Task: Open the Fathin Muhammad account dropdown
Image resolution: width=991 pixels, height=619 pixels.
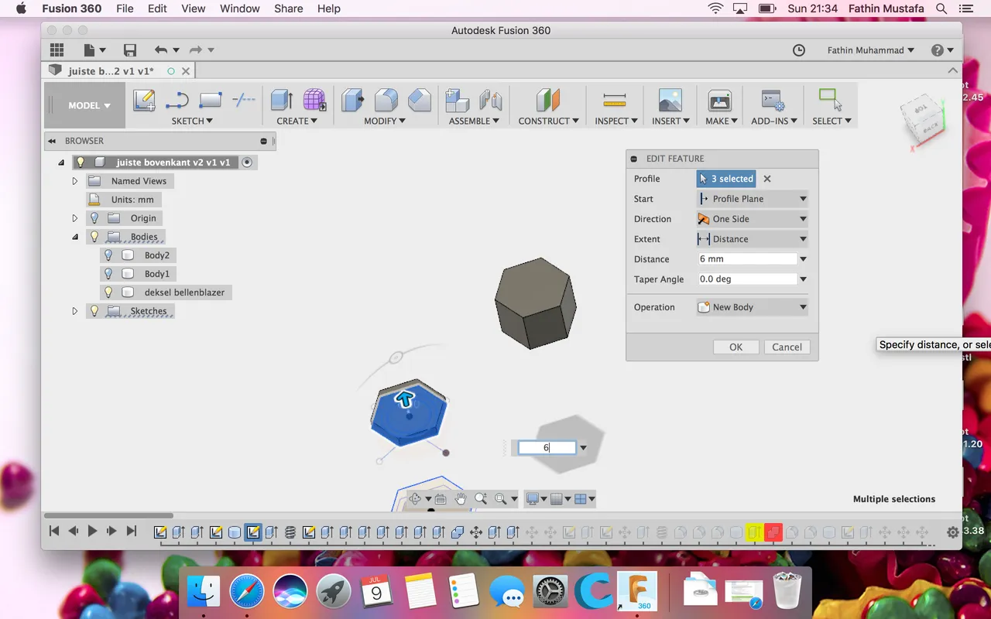Action: [870, 50]
